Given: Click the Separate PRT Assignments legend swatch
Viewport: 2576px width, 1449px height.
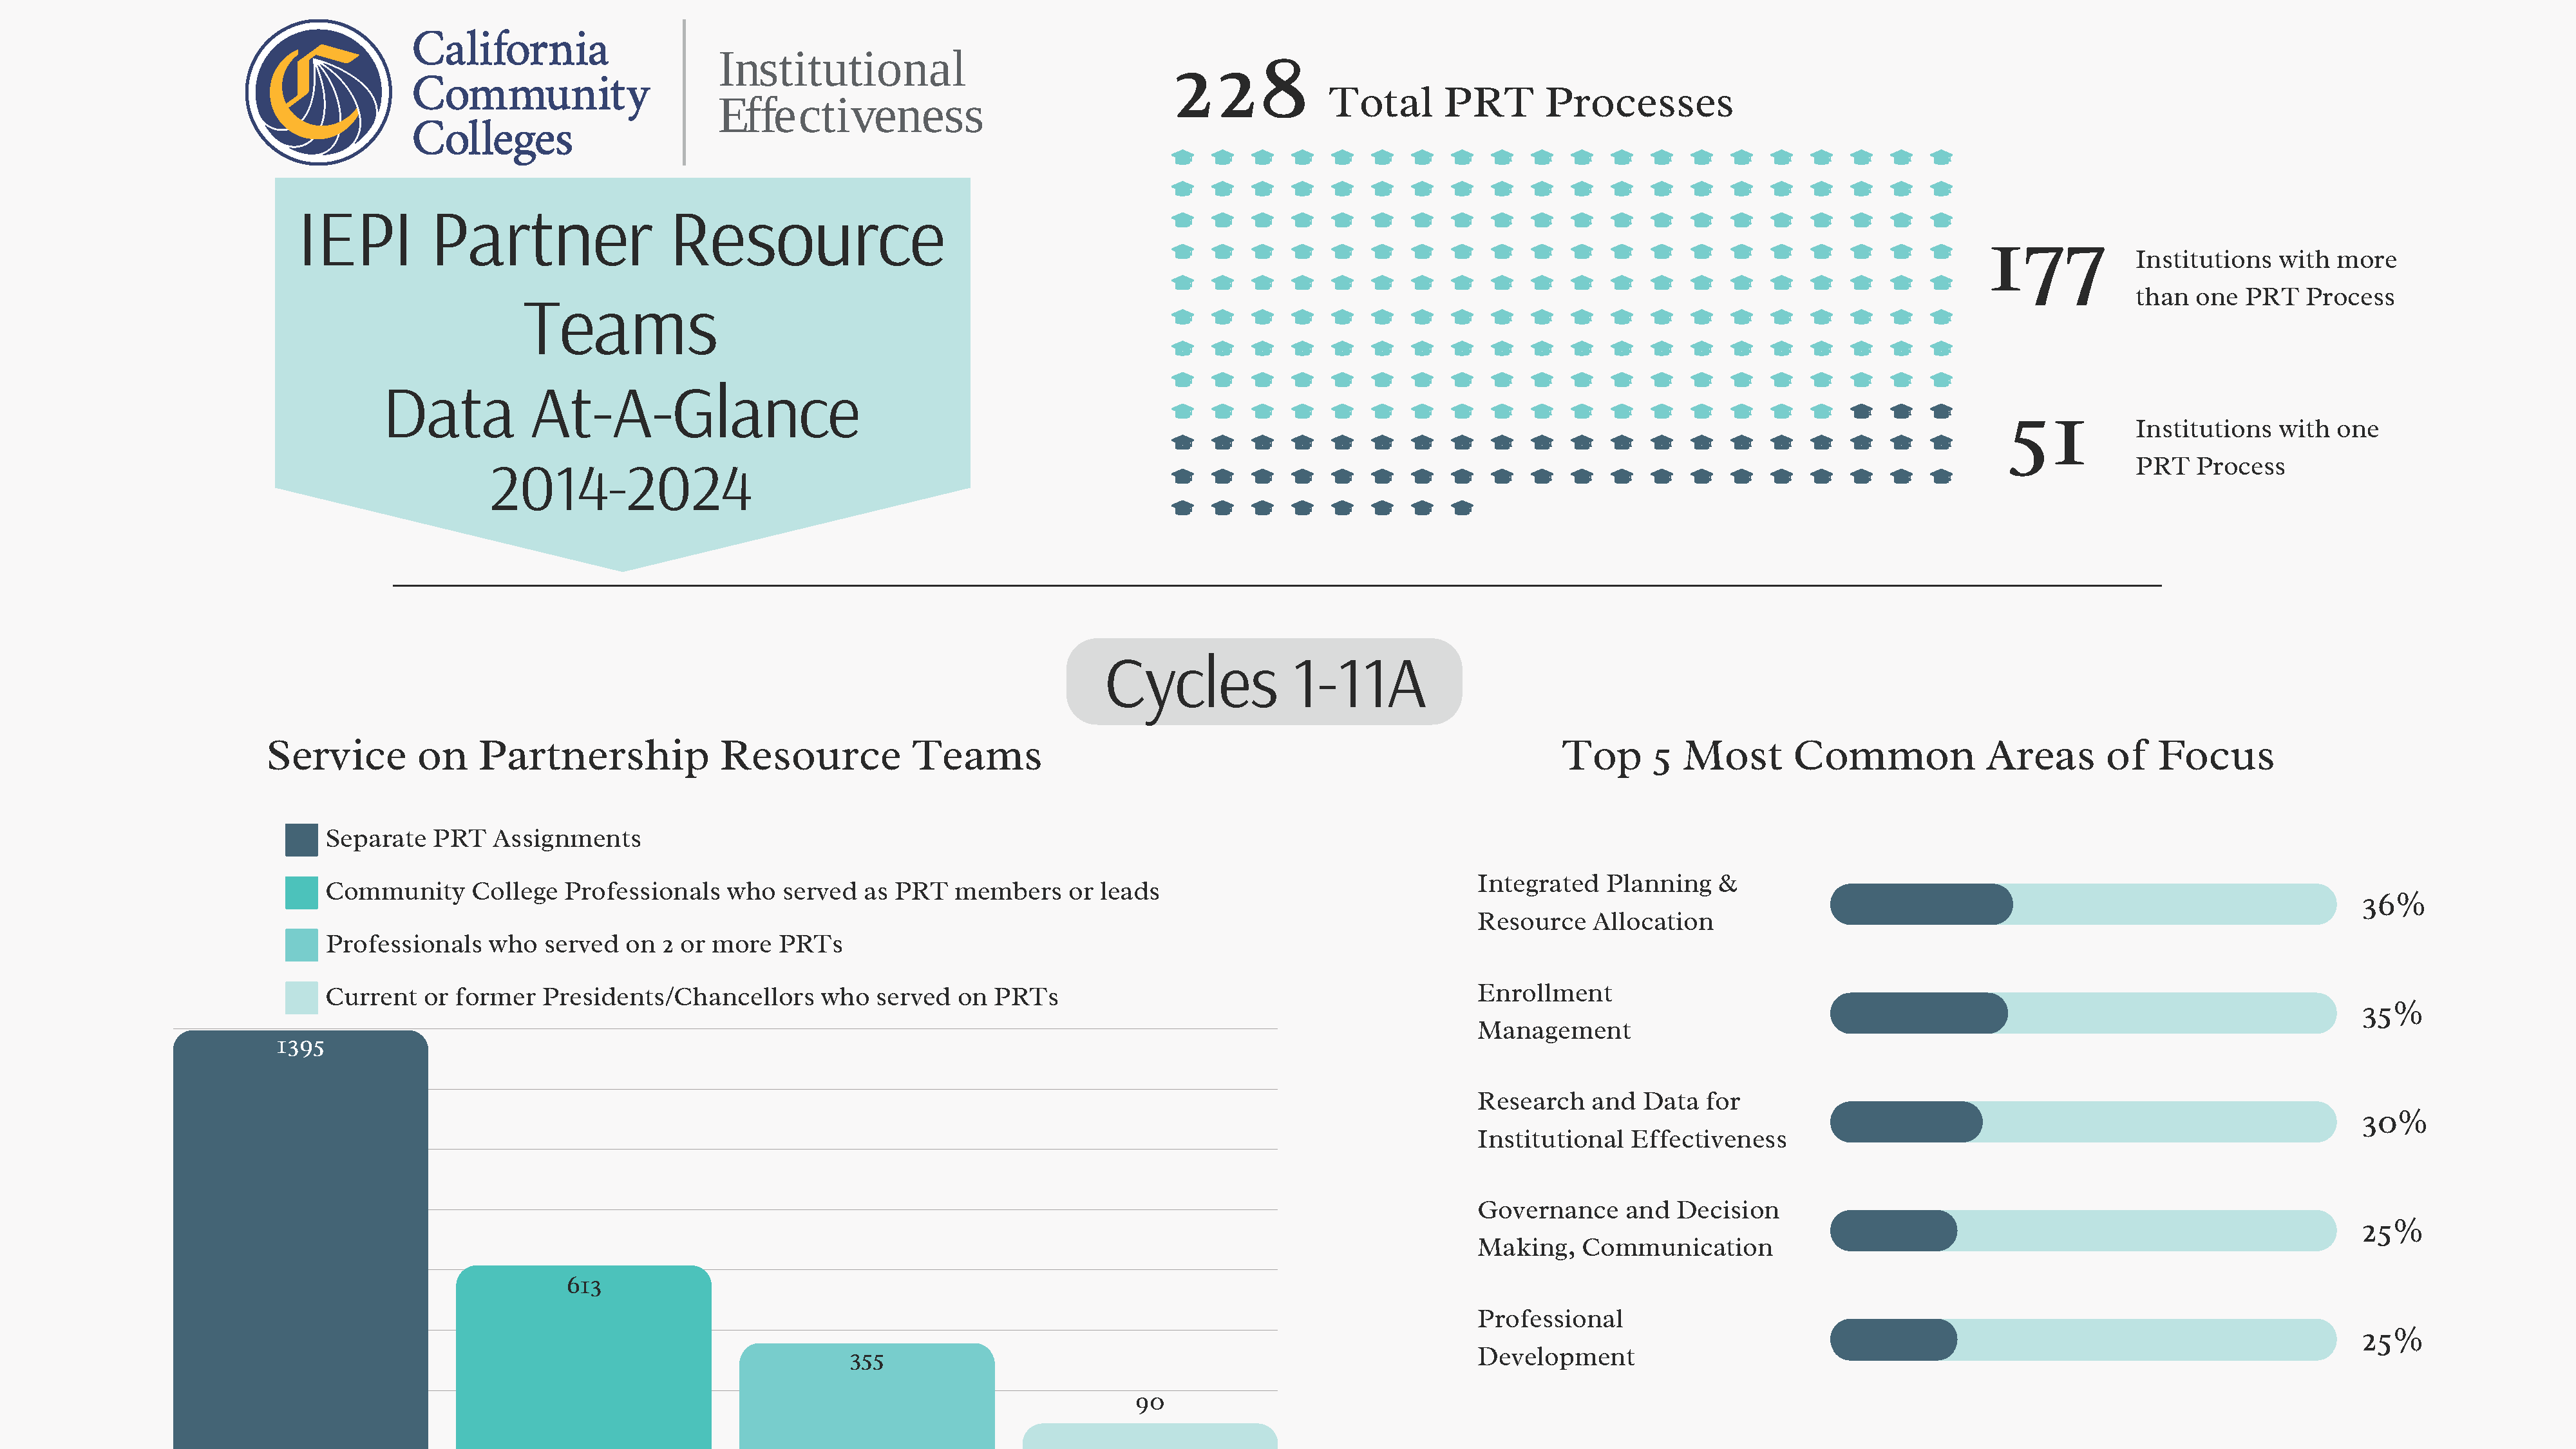Looking at the screenshot, I should coord(301,839).
